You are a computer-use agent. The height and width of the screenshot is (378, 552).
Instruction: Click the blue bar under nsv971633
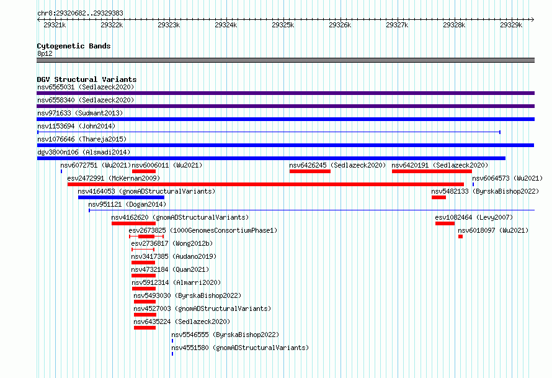pos(285,119)
